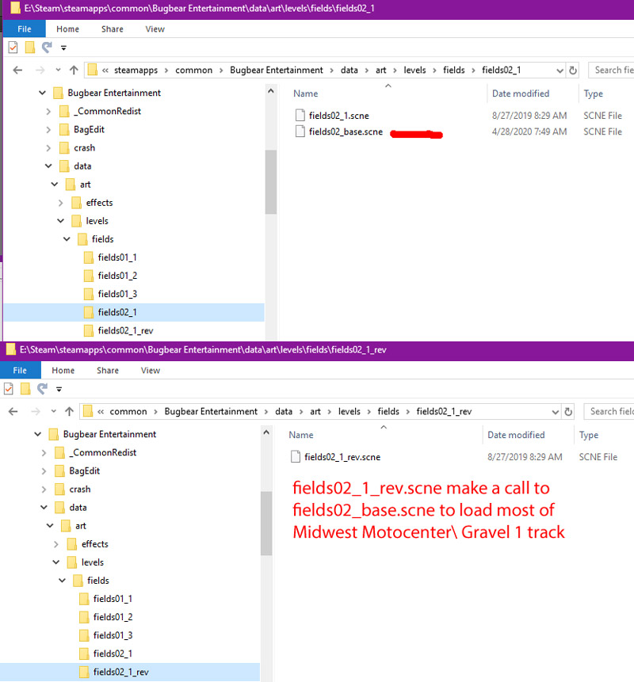Open Share tab in top fields02_1 window

coord(113,29)
